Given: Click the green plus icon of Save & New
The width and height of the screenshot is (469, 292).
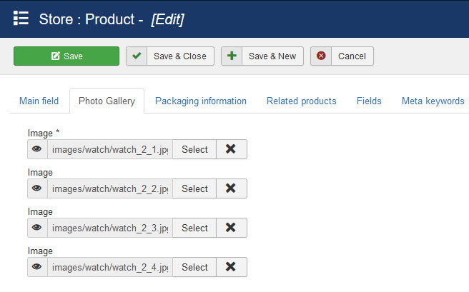Looking at the screenshot, I should (x=232, y=56).
